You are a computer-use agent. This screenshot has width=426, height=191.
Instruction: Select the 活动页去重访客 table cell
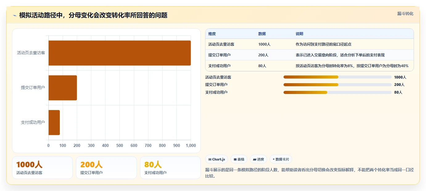click(x=221, y=44)
